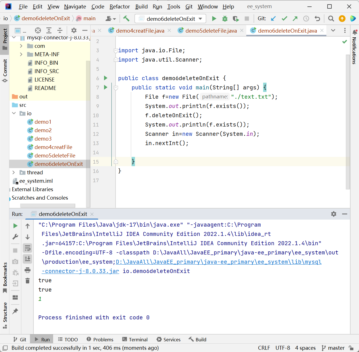The height and width of the screenshot is (352, 359).
Task: Hide the Project tool window
Action: 85,30
